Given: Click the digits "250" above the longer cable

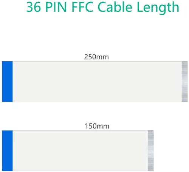Looking at the screenshot, I should pyautogui.click(x=90, y=57).
